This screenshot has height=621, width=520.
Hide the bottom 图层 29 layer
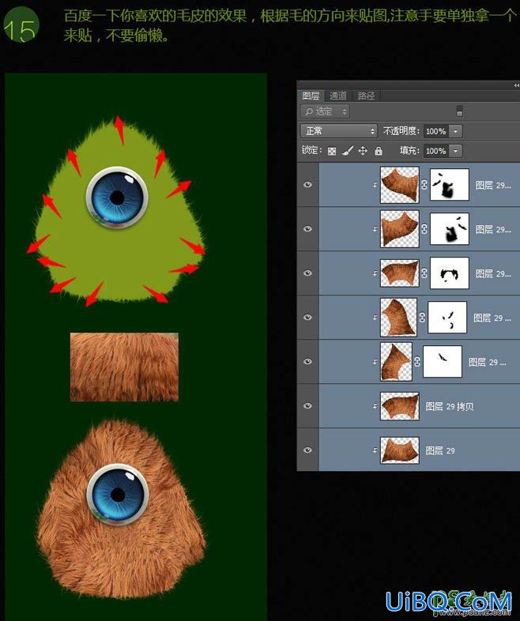click(x=307, y=450)
